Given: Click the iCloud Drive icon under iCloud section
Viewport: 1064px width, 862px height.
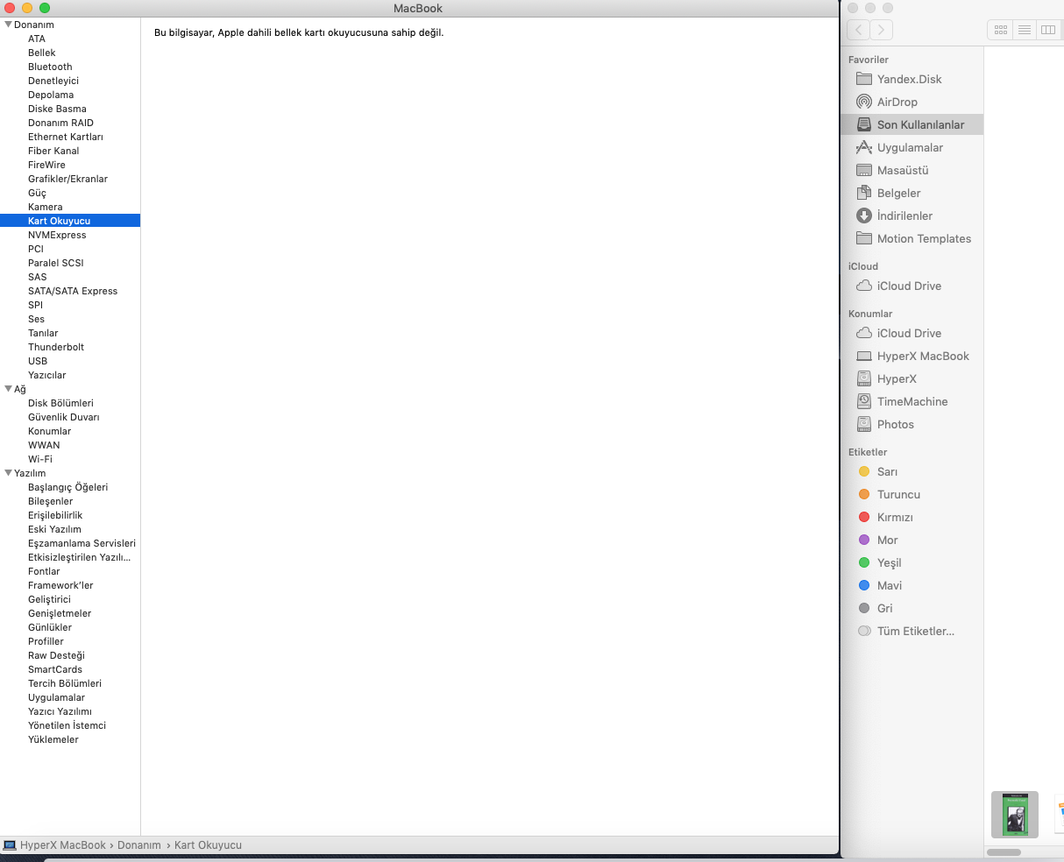Looking at the screenshot, I should (x=864, y=286).
